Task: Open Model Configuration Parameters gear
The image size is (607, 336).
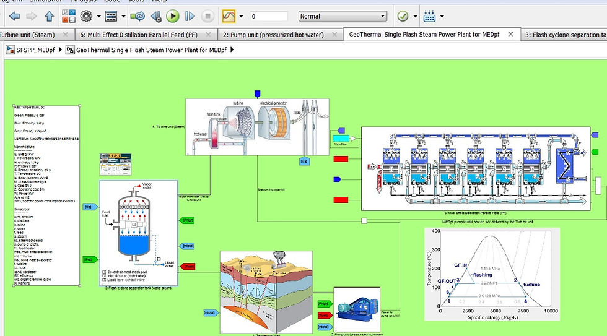Action: [x=86, y=16]
